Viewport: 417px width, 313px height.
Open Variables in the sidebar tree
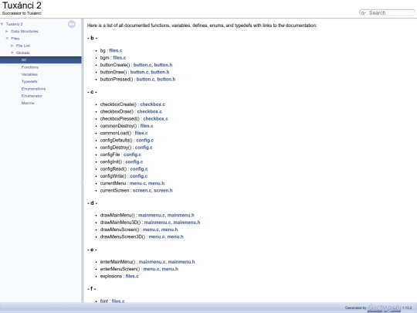(x=29, y=74)
